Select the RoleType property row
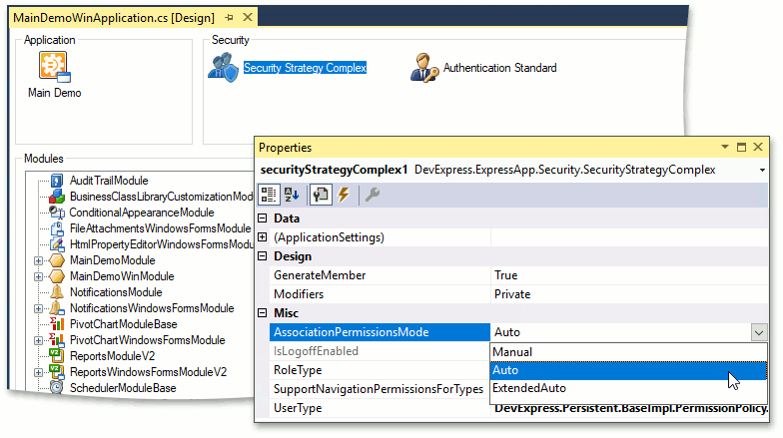Viewport: 783px width, 438px height. click(x=380, y=370)
